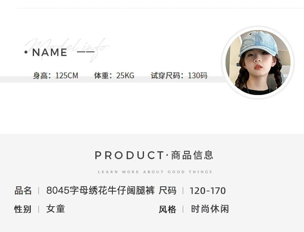The height and width of the screenshot is (232, 304).
Task: Click the bullet dot before NAME
Action: pos(26,52)
